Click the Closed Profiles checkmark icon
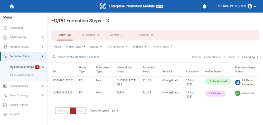The height and width of the screenshot is (125, 263). click(5, 105)
